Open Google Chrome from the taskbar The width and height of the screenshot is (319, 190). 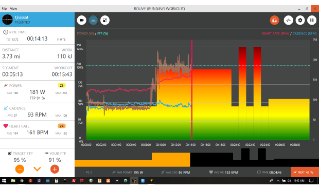click(22, 181)
